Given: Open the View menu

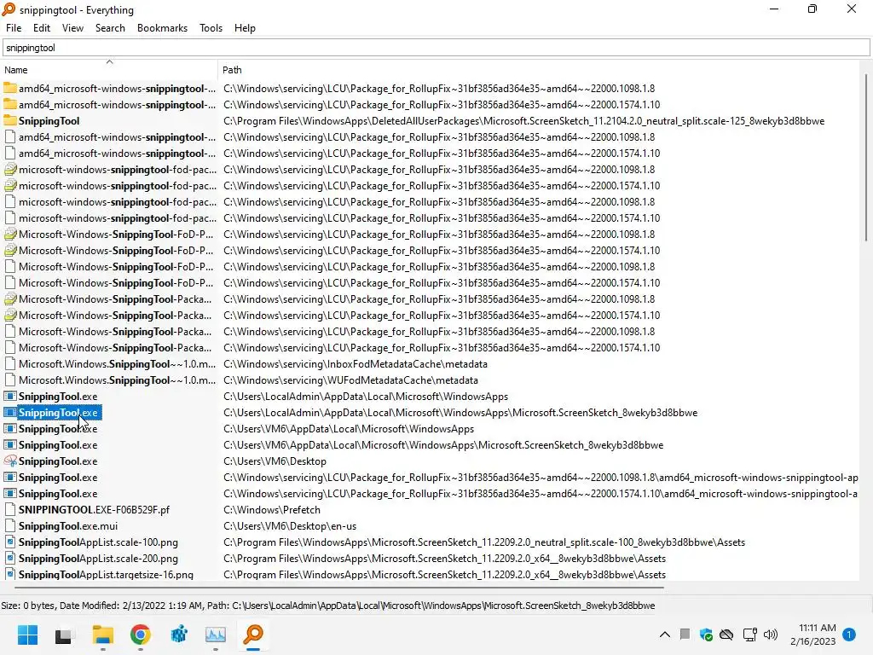Looking at the screenshot, I should pyautogui.click(x=72, y=28).
